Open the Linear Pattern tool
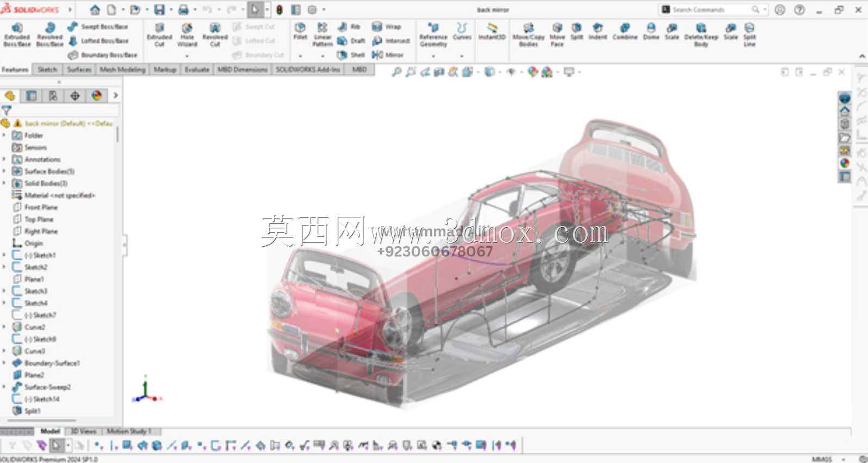 [x=323, y=35]
